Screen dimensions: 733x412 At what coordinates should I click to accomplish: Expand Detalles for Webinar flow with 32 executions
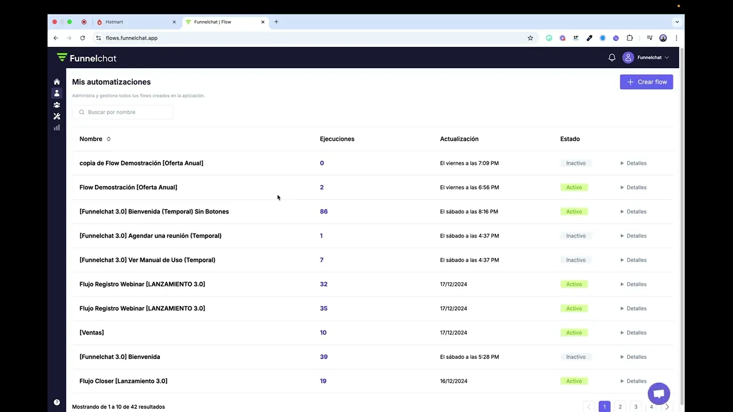pos(633,284)
